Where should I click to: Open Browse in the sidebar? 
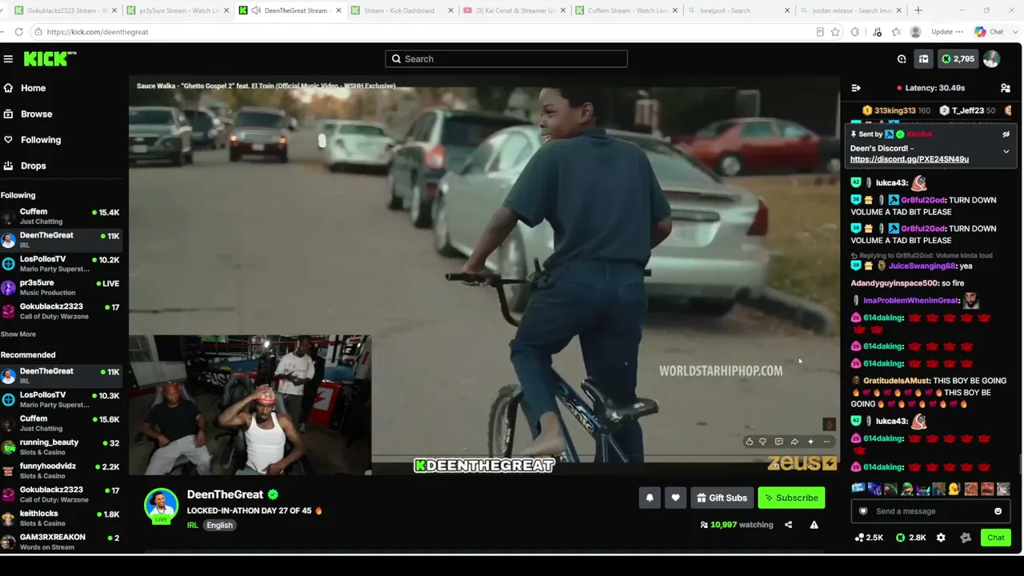36,114
